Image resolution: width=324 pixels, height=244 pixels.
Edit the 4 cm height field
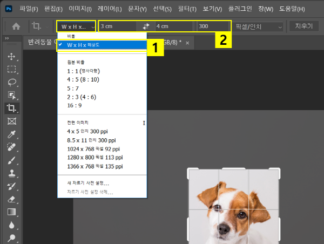tap(174, 26)
